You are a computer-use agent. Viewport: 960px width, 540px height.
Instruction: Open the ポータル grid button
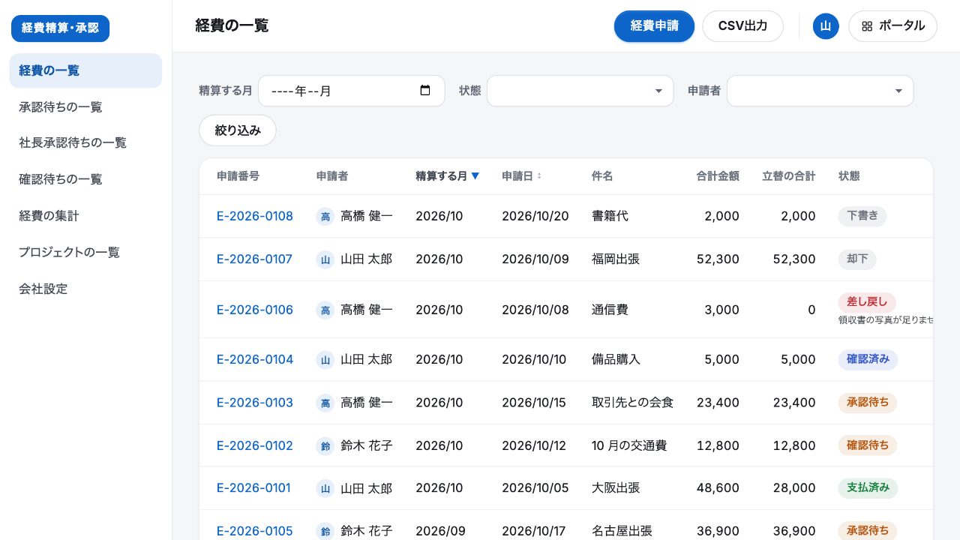pos(892,26)
